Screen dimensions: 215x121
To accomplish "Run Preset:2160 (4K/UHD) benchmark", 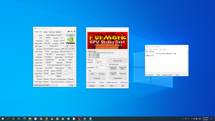I will (113, 68).
